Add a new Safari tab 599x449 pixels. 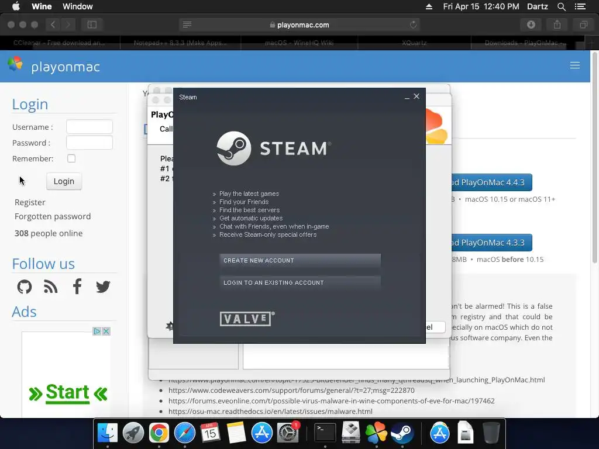click(592, 43)
